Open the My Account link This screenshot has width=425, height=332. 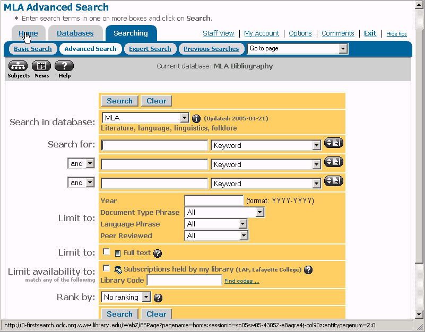coord(262,33)
